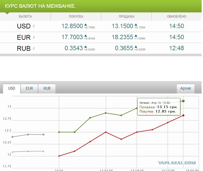Screen dimensions: 203x171
Task: Switch to the RUB chart tab
Action: tap(47, 89)
